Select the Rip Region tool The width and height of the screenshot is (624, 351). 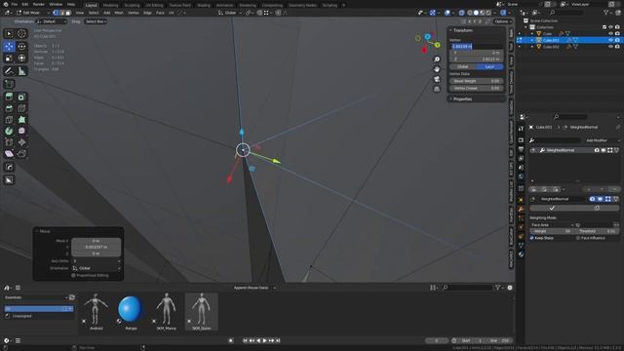tap(21, 154)
